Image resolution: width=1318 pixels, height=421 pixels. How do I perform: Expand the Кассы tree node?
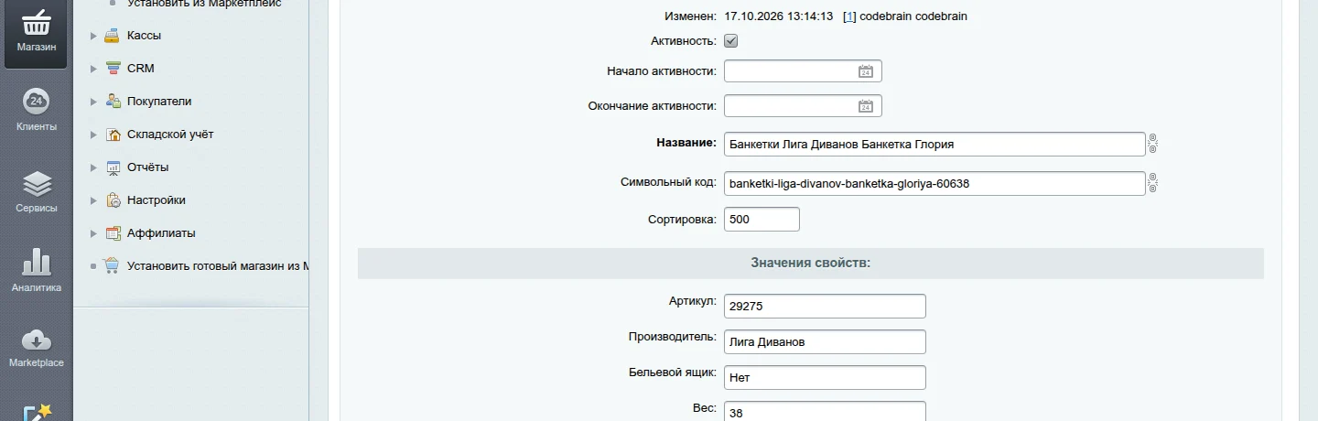tap(93, 36)
